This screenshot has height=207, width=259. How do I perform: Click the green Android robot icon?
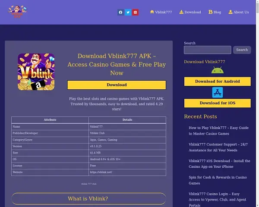217,70
